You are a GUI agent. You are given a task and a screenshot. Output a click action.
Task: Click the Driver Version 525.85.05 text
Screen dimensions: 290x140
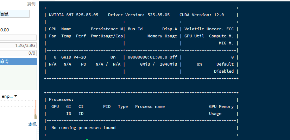click(139, 15)
